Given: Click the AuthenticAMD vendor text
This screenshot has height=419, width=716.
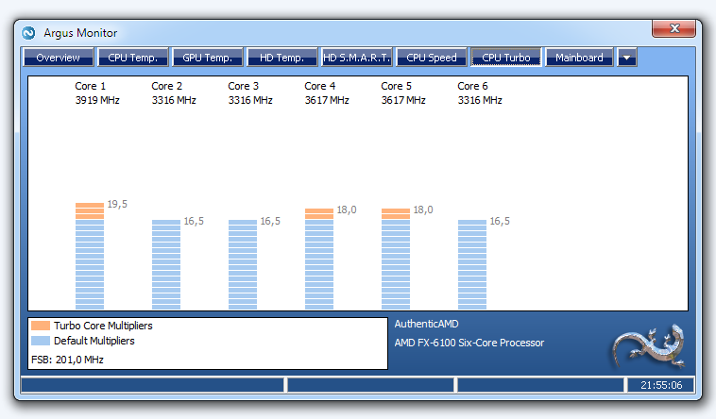Looking at the screenshot, I should pos(427,324).
